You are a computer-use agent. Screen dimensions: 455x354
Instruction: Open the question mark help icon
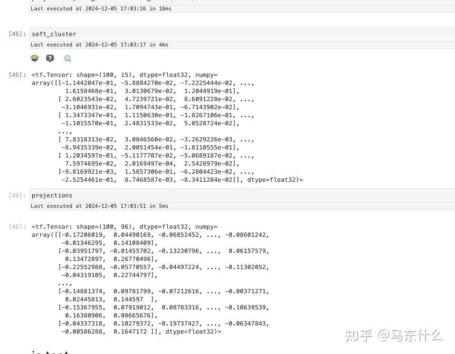click(50, 58)
